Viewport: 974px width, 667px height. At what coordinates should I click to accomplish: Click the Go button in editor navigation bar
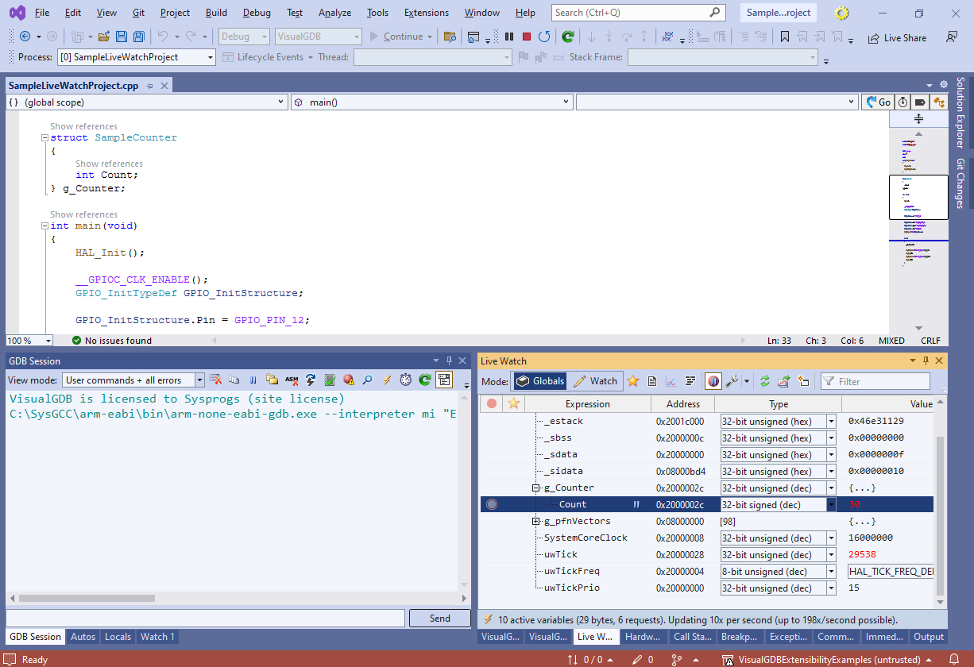point(879,102)
